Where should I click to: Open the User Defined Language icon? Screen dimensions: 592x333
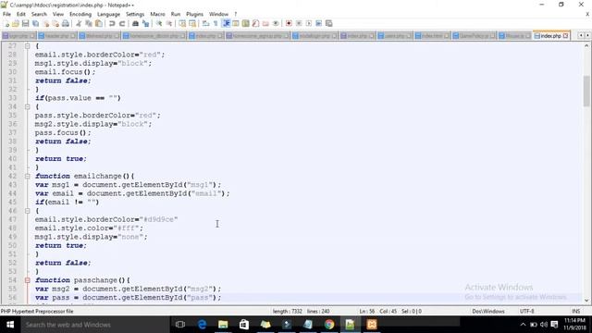tap(236, 23)
